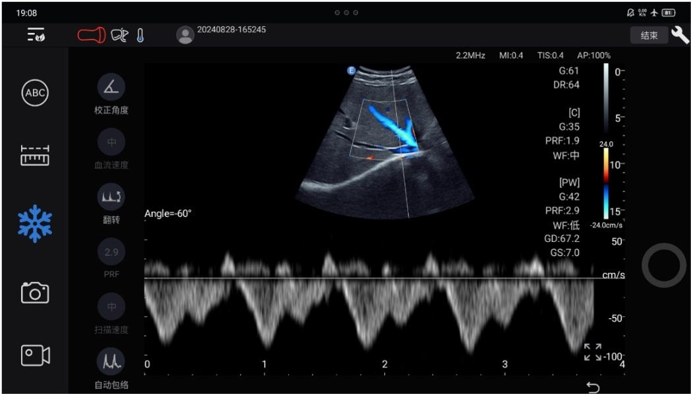Image resolution: width=691 pixels, height=394 pixels.
Task: Capture a still image with camera icon
Action: click(x=35, y=293)
